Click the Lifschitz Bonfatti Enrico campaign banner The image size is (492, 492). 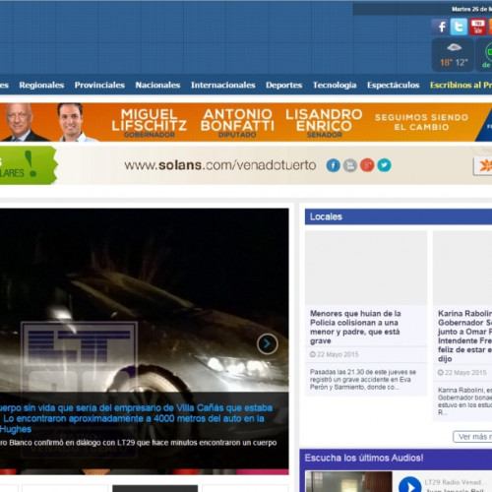246,122
